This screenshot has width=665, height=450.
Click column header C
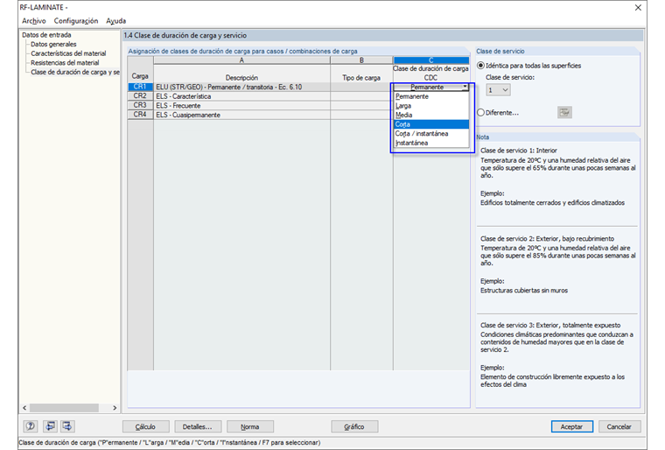pos(430,60)
